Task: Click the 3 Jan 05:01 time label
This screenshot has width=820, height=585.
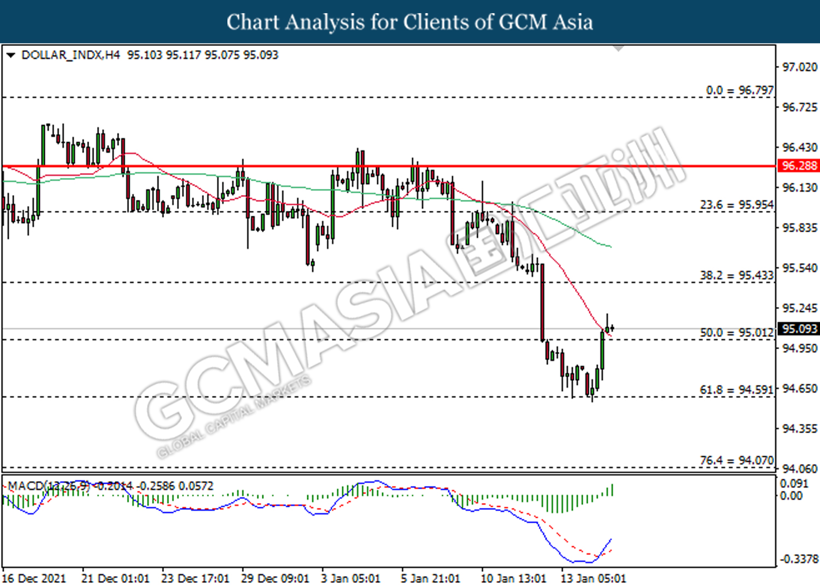Action: (350, 578)
